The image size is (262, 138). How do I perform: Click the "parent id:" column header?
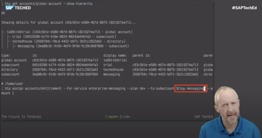(142, 55)
